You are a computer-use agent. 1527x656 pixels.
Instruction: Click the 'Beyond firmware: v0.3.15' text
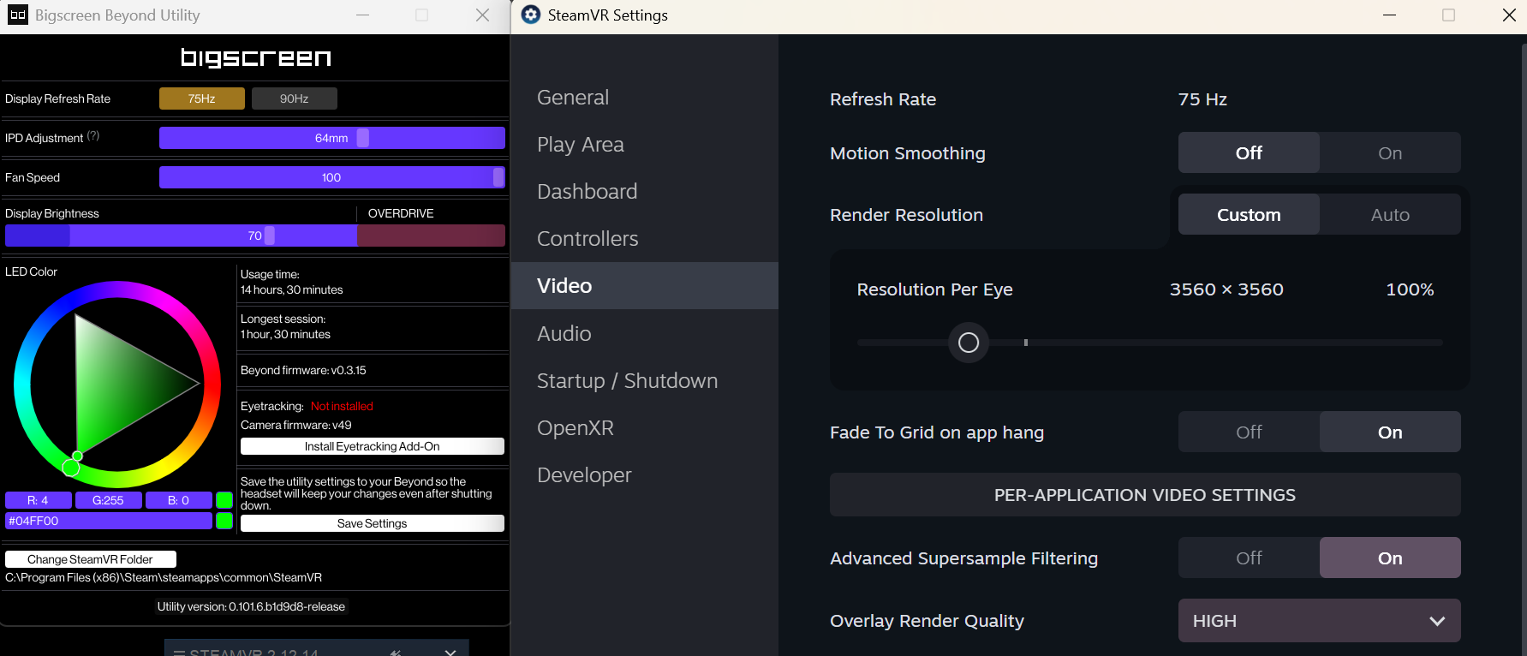point(303,370)
